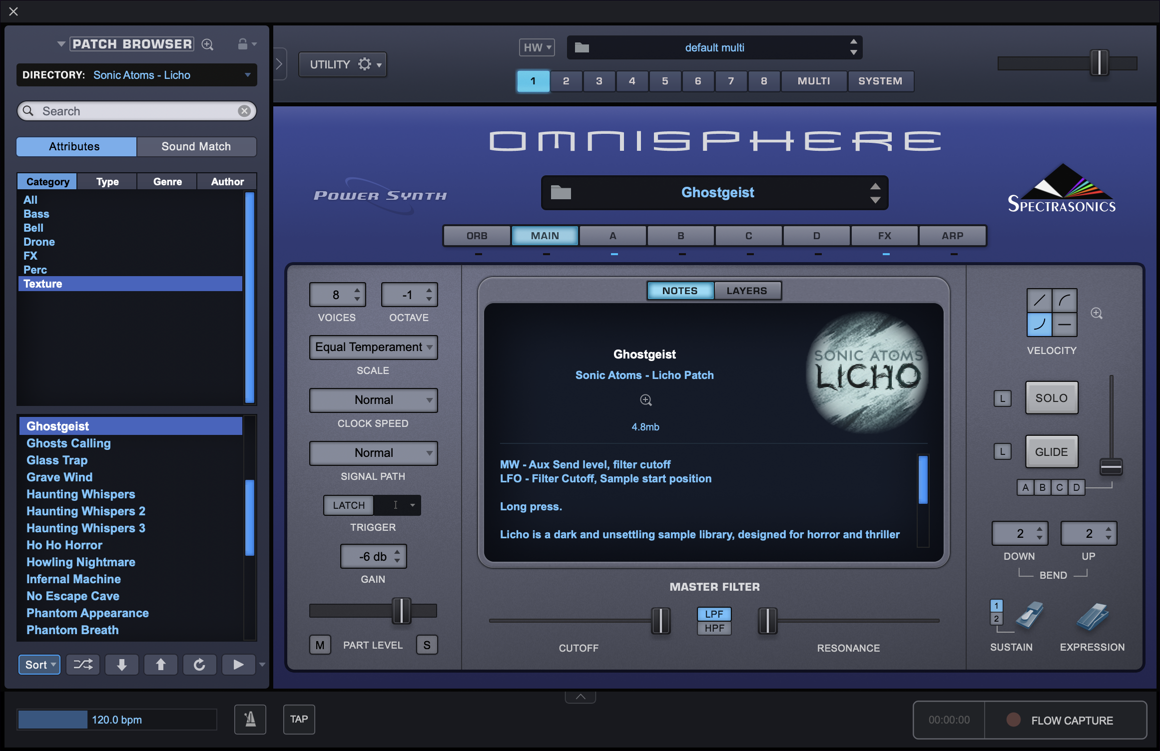
Task: Collapse the browser with side arrow
Action: click(x=280, y=64)
